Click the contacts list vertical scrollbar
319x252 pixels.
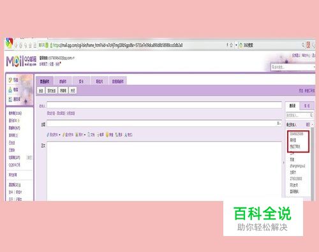[x=313, y=164]
